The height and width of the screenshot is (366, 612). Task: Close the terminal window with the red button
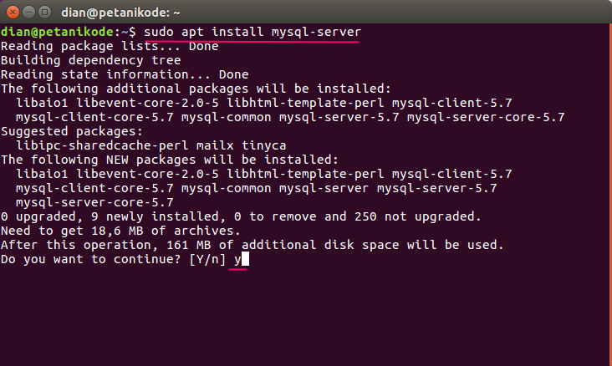click(13, 13)
